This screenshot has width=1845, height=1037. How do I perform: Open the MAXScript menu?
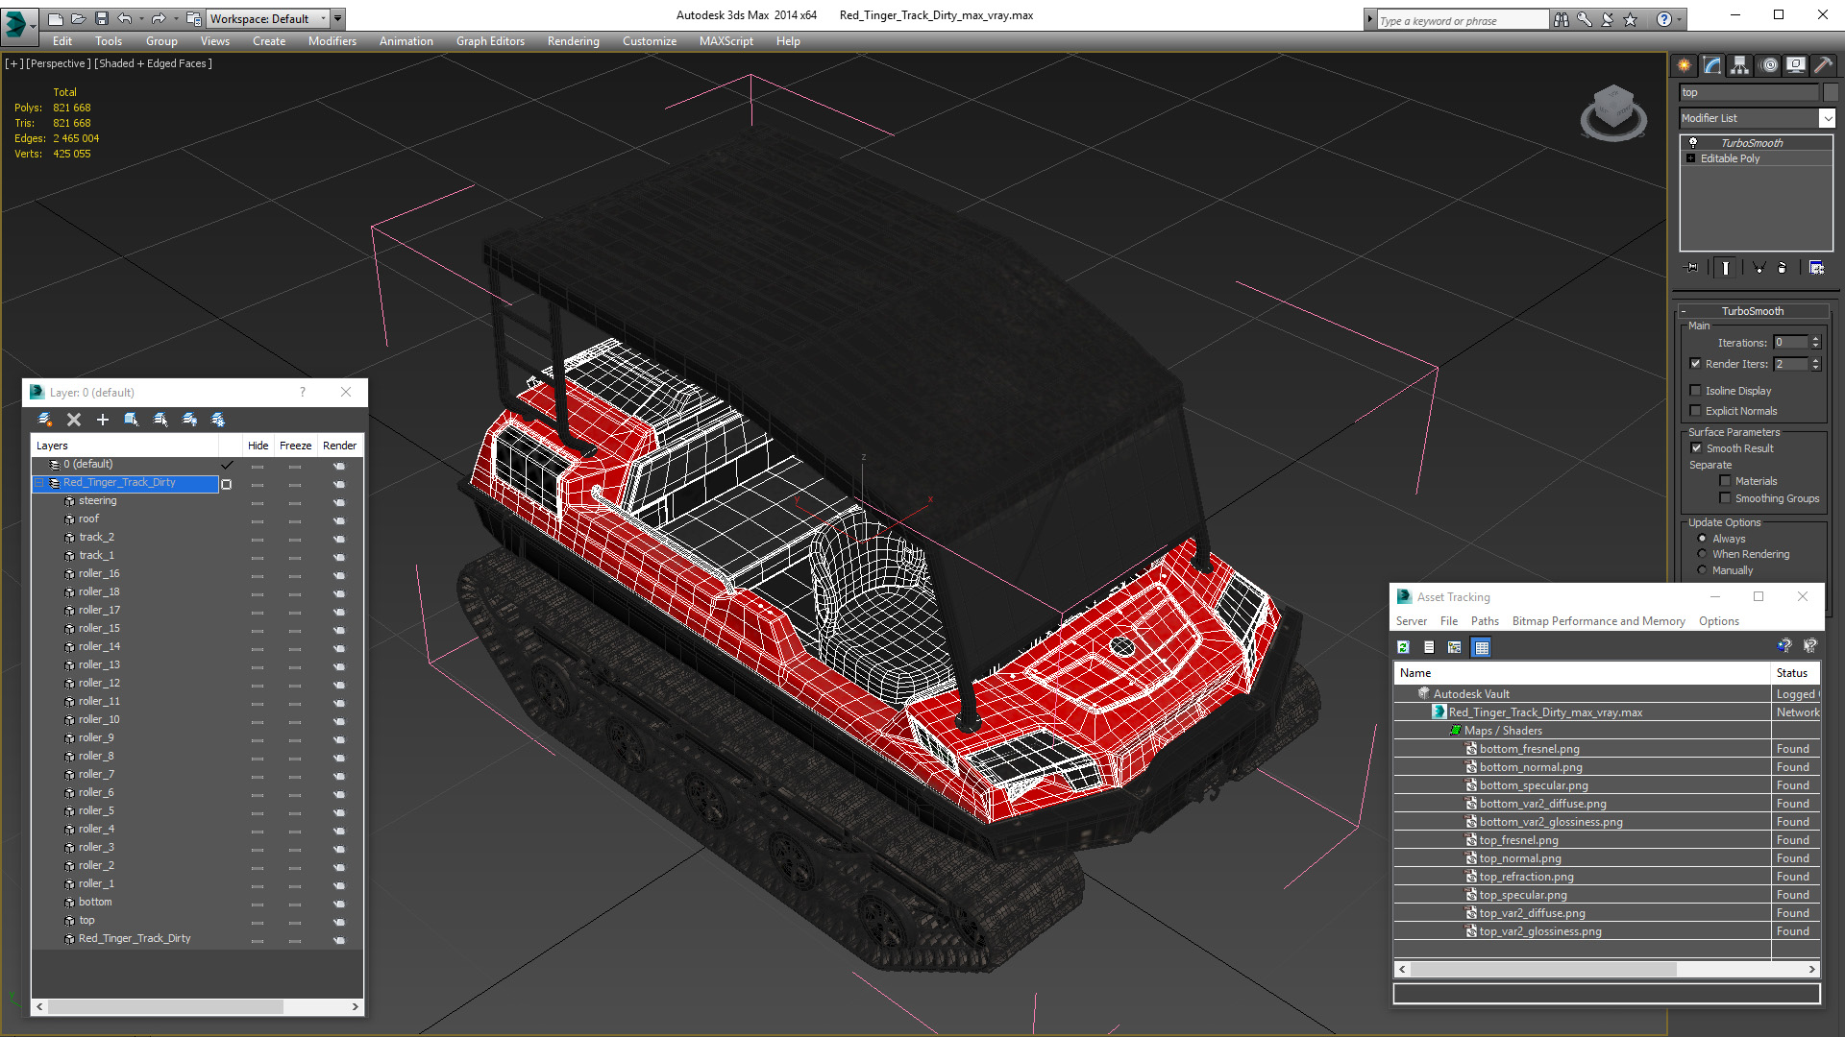click(726, 41)
